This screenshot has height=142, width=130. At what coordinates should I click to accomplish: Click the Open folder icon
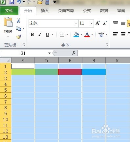tap(40, 2)
